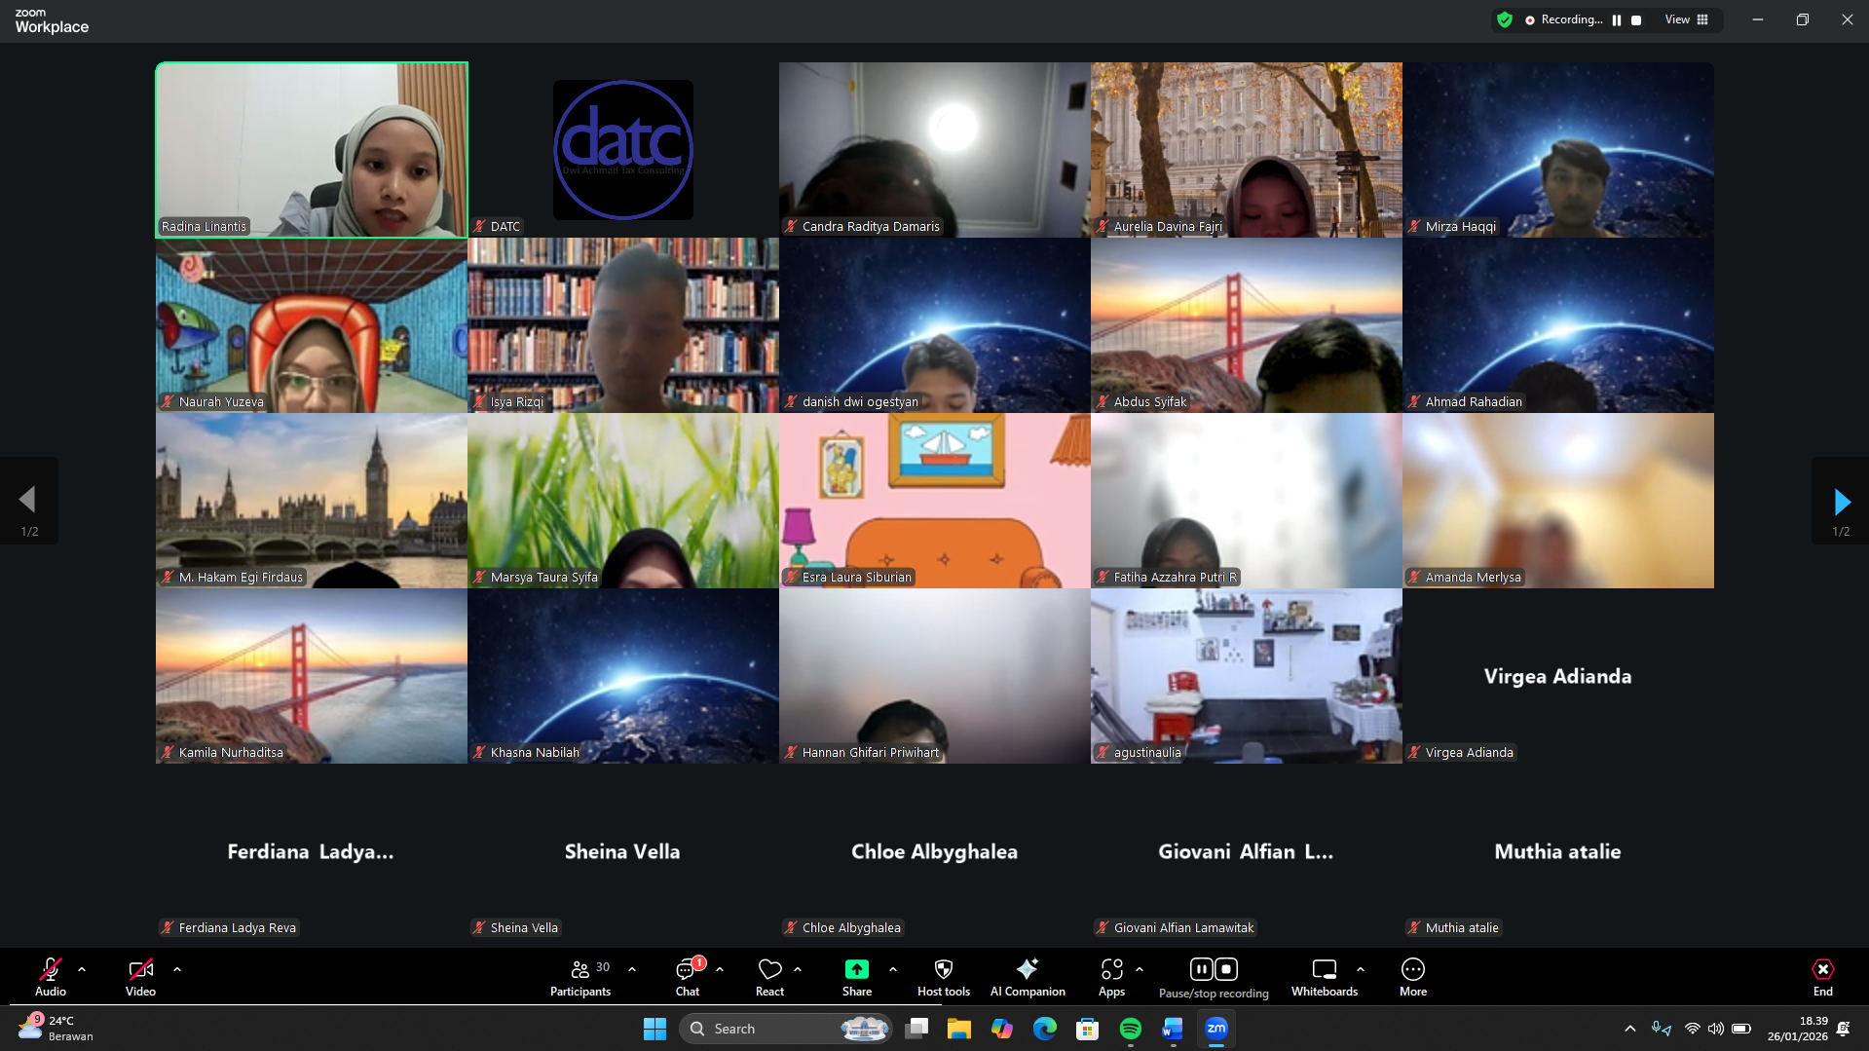This screenshot has height=1051, width=1869.
Task: Click the green Share screen icon
Action: tap(856, 969)
